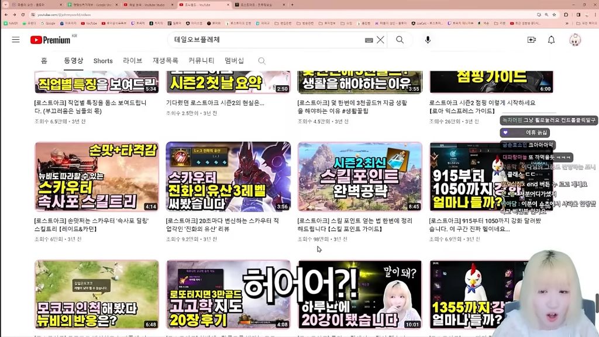Go forward with the browser forward arrow
The height and width of the screenshot is (337, 599).
[14, 15]
